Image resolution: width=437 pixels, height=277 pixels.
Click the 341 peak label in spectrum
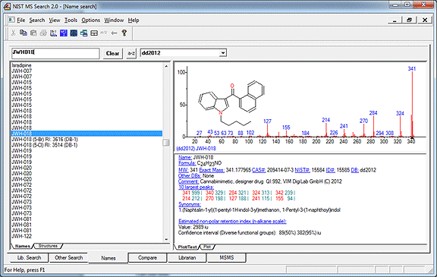412,68
